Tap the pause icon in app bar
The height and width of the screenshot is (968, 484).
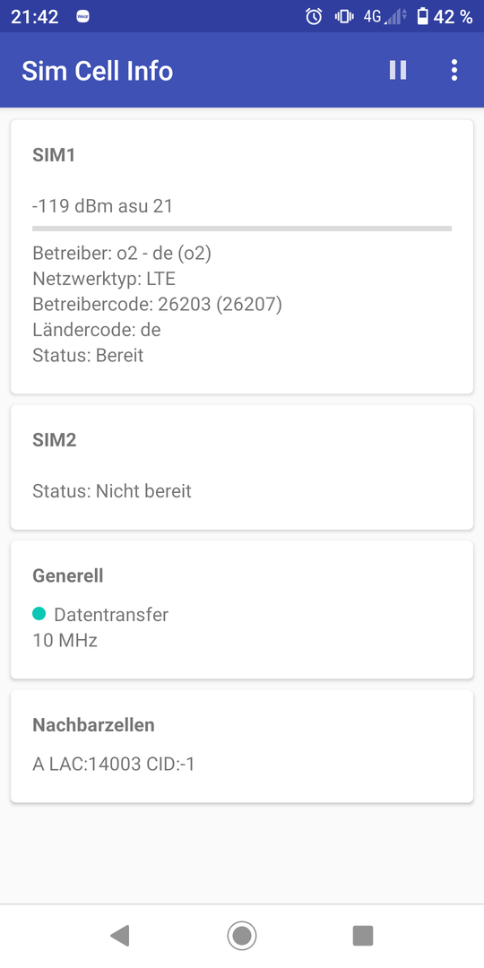pyautogui.click(x=398, y=71)
